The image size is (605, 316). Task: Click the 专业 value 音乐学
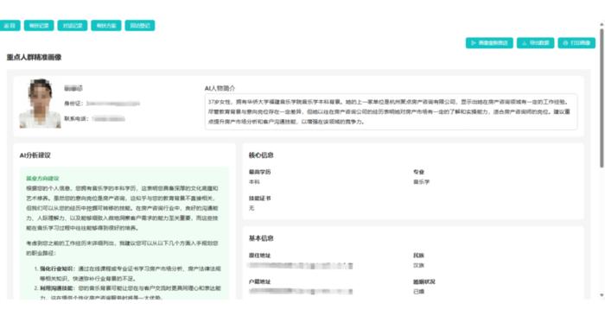(422, 182)
